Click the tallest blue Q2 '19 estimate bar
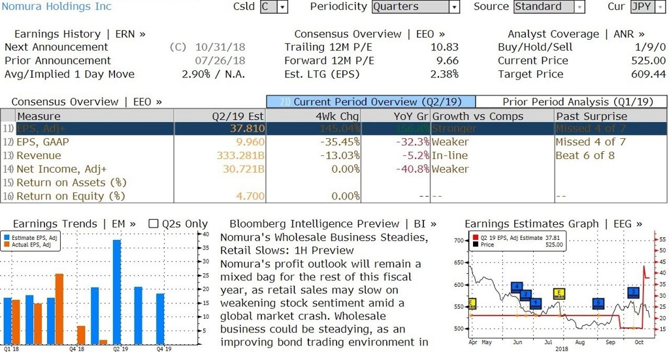The width and height of the screenshot is (669, 352). (117, 293)
